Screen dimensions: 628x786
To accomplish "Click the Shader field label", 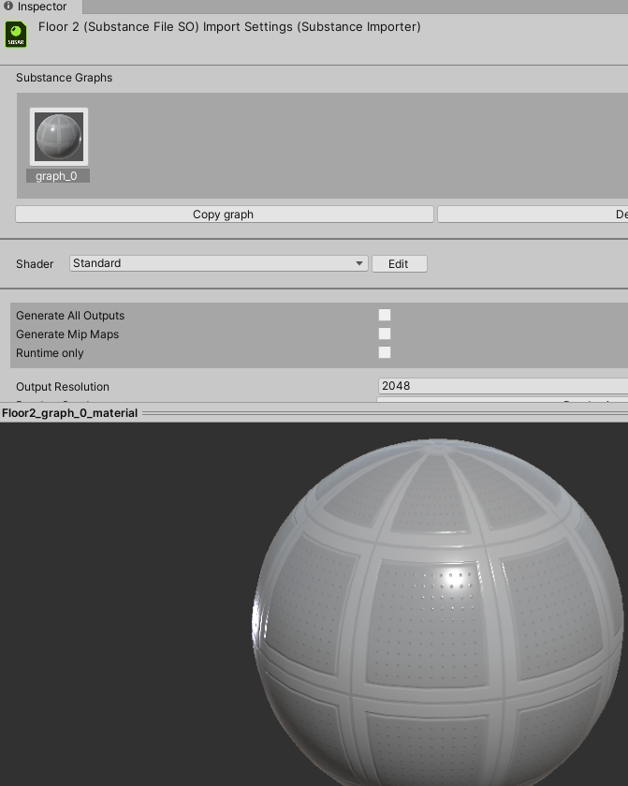I will click(35, 264).
